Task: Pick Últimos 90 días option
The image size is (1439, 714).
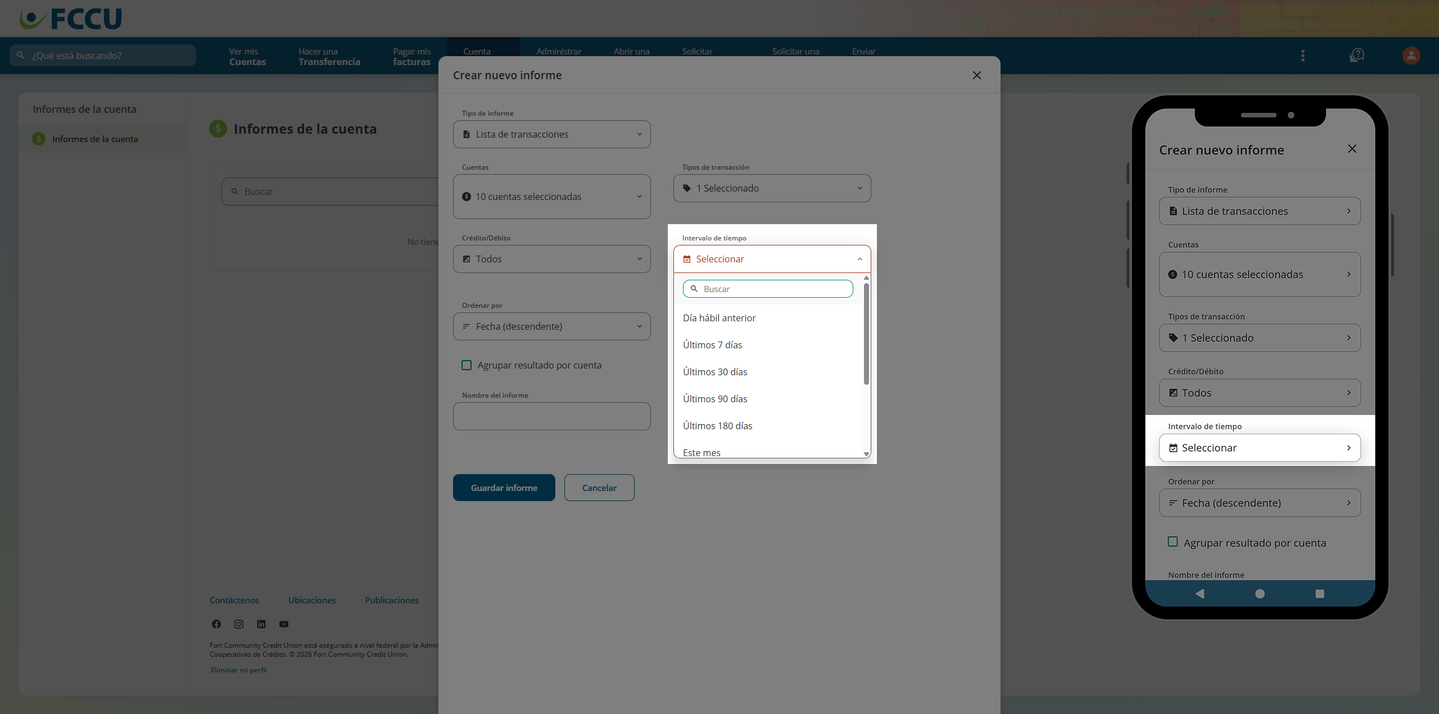Action: click(x=768, y=399)
